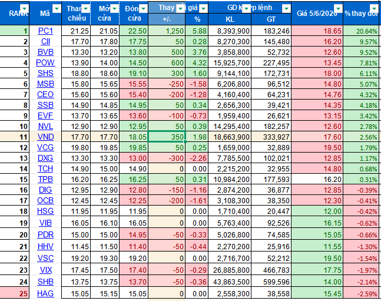Select DXG percent cell -2.26
Viewport: 381px width, 301px height.
[197, 158]
